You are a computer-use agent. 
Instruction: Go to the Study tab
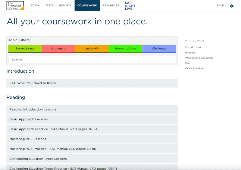point(35,6)
